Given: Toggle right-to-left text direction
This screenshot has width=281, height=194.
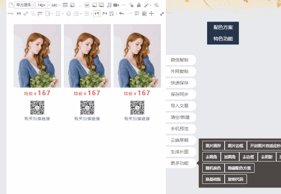Looking at the screenshot, I should tap(105, 14).
